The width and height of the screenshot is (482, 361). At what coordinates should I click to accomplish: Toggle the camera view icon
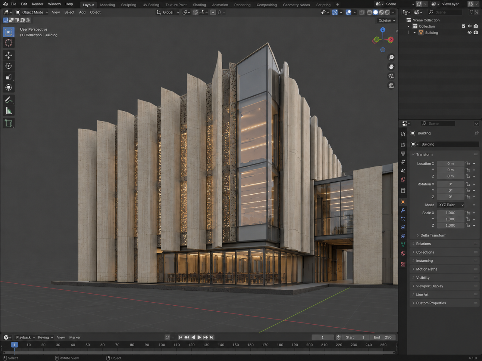click(x=391, y=76)
